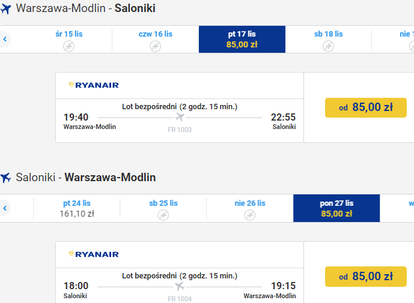
Task: Show earlier return dates with left chevron
Action: point(5,208)
